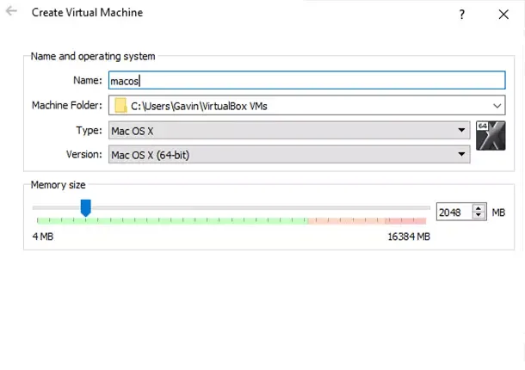Image resolution: width=525 pixels, height=370 pixels.
Task: Click the green zone of the memory slider
Action: click(x=189, y=221)
